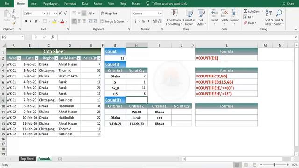Toggle Underline formatting
The image size is (299, 168).
pyautogui.click(x=36, y=21)
